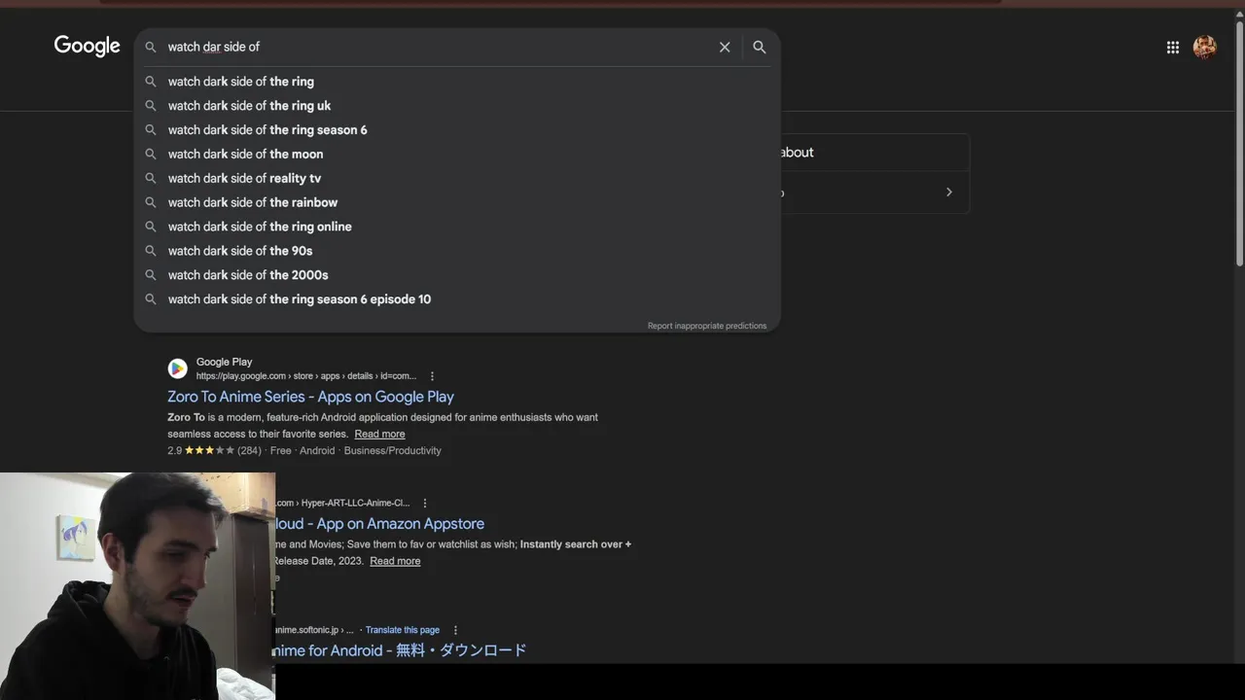Click magnifier icon beside 'the 90s' suggestion
The height and width of the screenshot is (700, 1245).
click(x=151, y=251)
